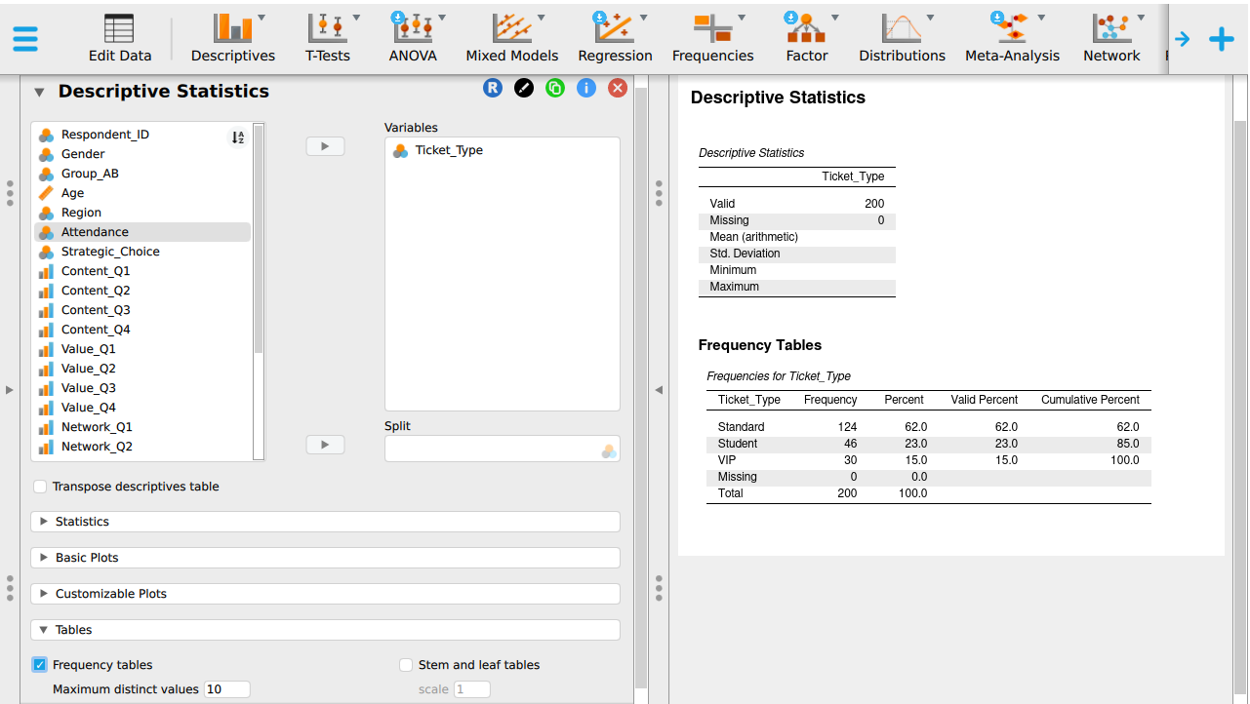Click the variable list vertical scrollbar
Screen dimensions: 1250x704
259,237
